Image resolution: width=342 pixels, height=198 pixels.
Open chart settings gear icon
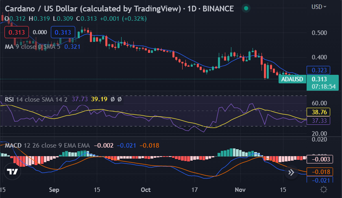323,189
